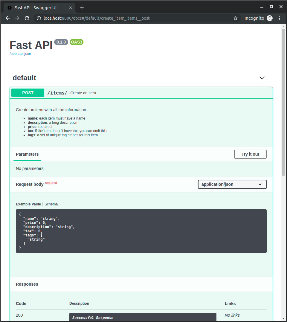Click the bookmark star in address bar
Viewport: 287px width, 322px height.
tap(236, 18)
